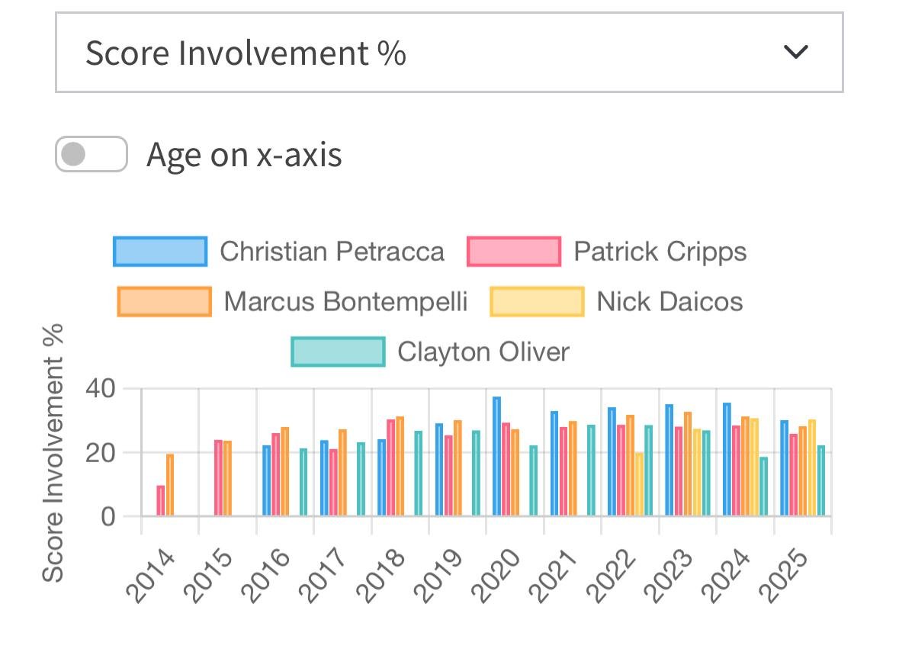Screen dimensions: 899x652
Task: Click the Marcus Bontempelli orange legend swatch
Action: tap(164, 302)
